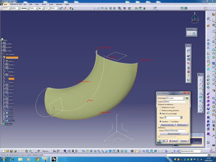Click the Zoom In magnifier icon
This screenshot has width=216, height=162.
99,151
